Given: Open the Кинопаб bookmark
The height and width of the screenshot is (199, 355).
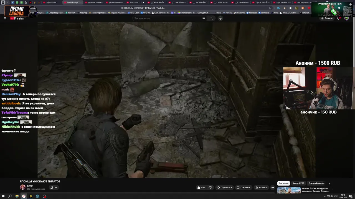Looking at the screenshot, I should (x=70, y=13).
